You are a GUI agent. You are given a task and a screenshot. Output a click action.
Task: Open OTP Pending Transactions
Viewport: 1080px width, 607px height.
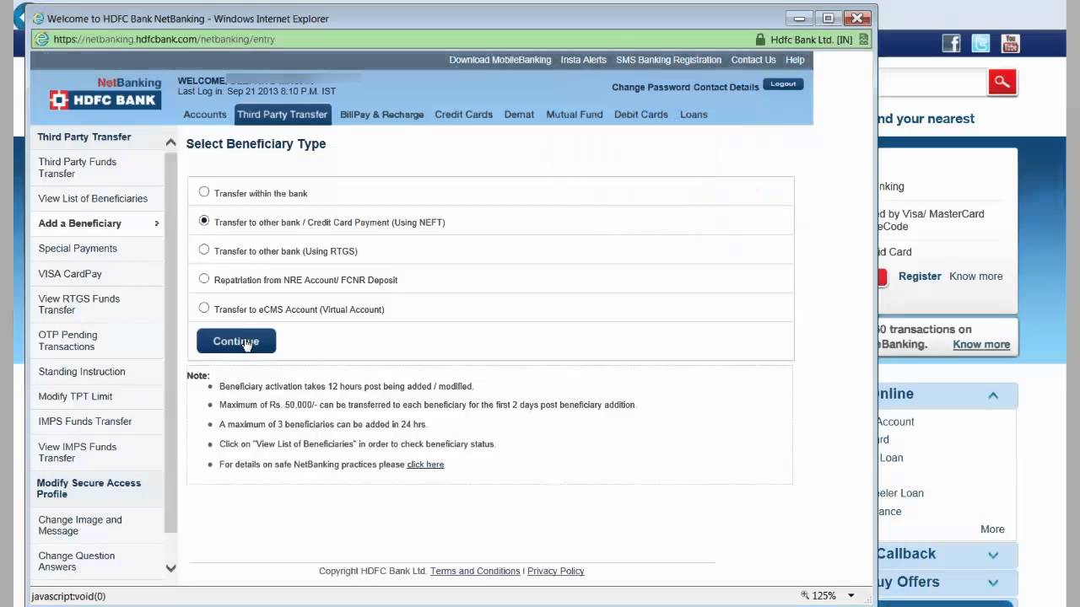[67, 341]
